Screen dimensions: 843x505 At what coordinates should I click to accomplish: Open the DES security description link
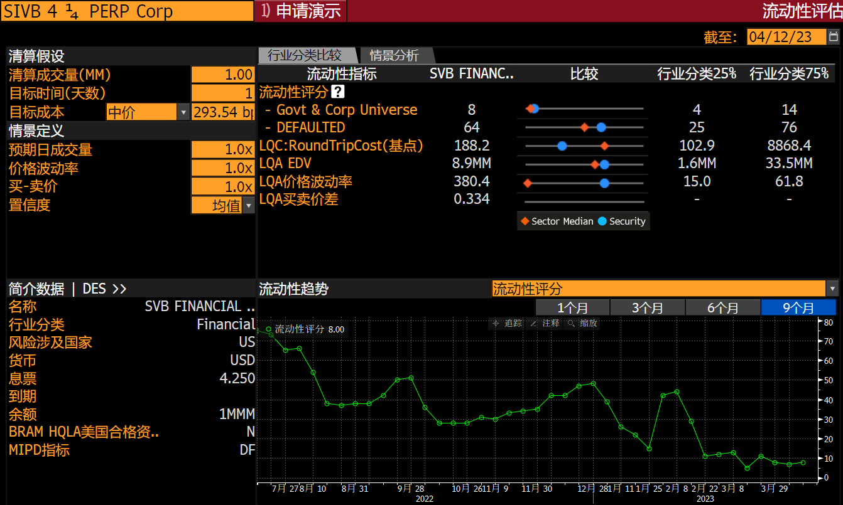pyautogui.click(x=105, y=289)
